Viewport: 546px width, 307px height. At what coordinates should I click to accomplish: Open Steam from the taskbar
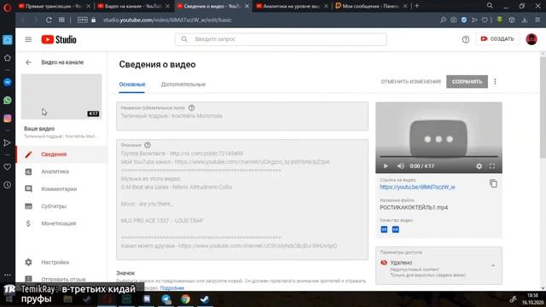(205, 298)
